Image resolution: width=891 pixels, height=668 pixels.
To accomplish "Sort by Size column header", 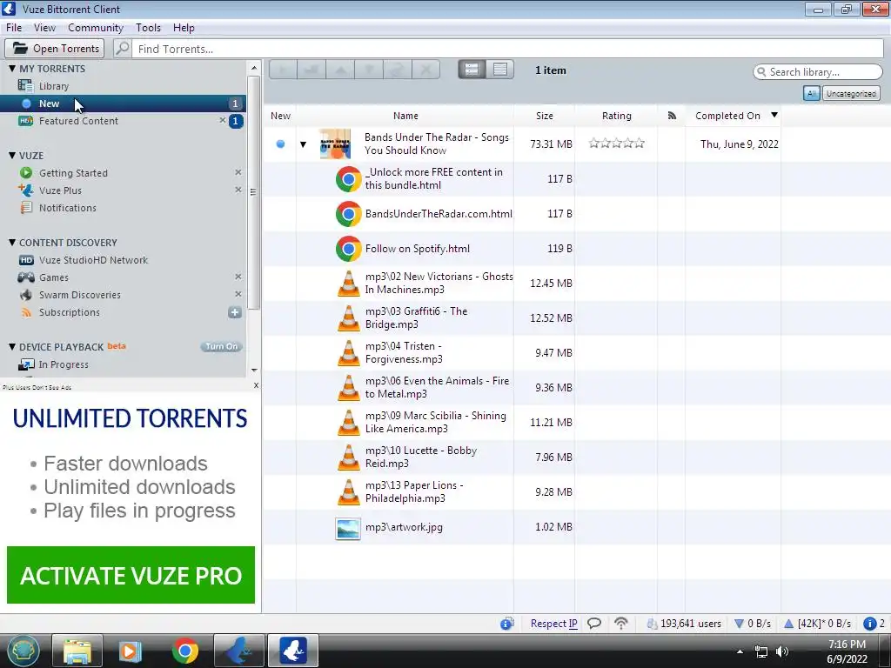I will tap(544, 116).
